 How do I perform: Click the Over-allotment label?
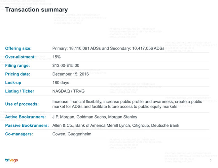click(20, 57)
